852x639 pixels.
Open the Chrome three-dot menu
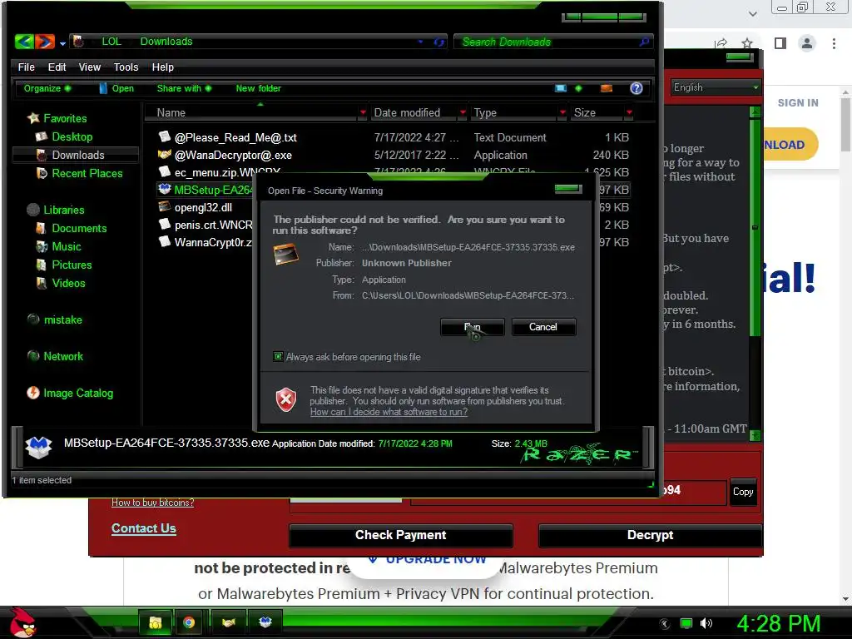[x=834, y=43]
